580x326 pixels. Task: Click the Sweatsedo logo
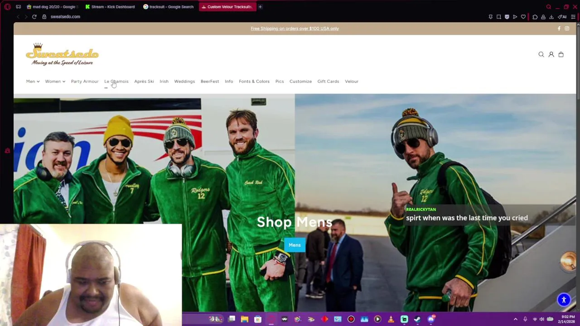62,54
